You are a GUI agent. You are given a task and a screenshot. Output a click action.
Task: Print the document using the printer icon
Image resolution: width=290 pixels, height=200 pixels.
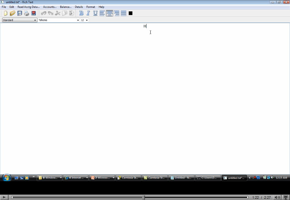[x=26, y=13]
